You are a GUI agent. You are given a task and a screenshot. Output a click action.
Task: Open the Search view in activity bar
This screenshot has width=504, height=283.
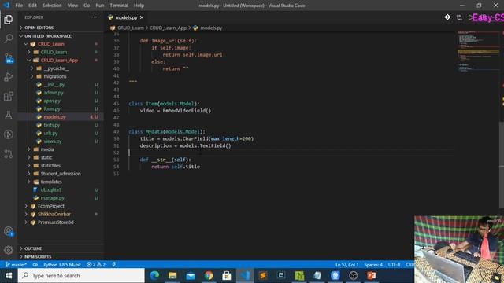pyautogui.click(x=9, y=39)
